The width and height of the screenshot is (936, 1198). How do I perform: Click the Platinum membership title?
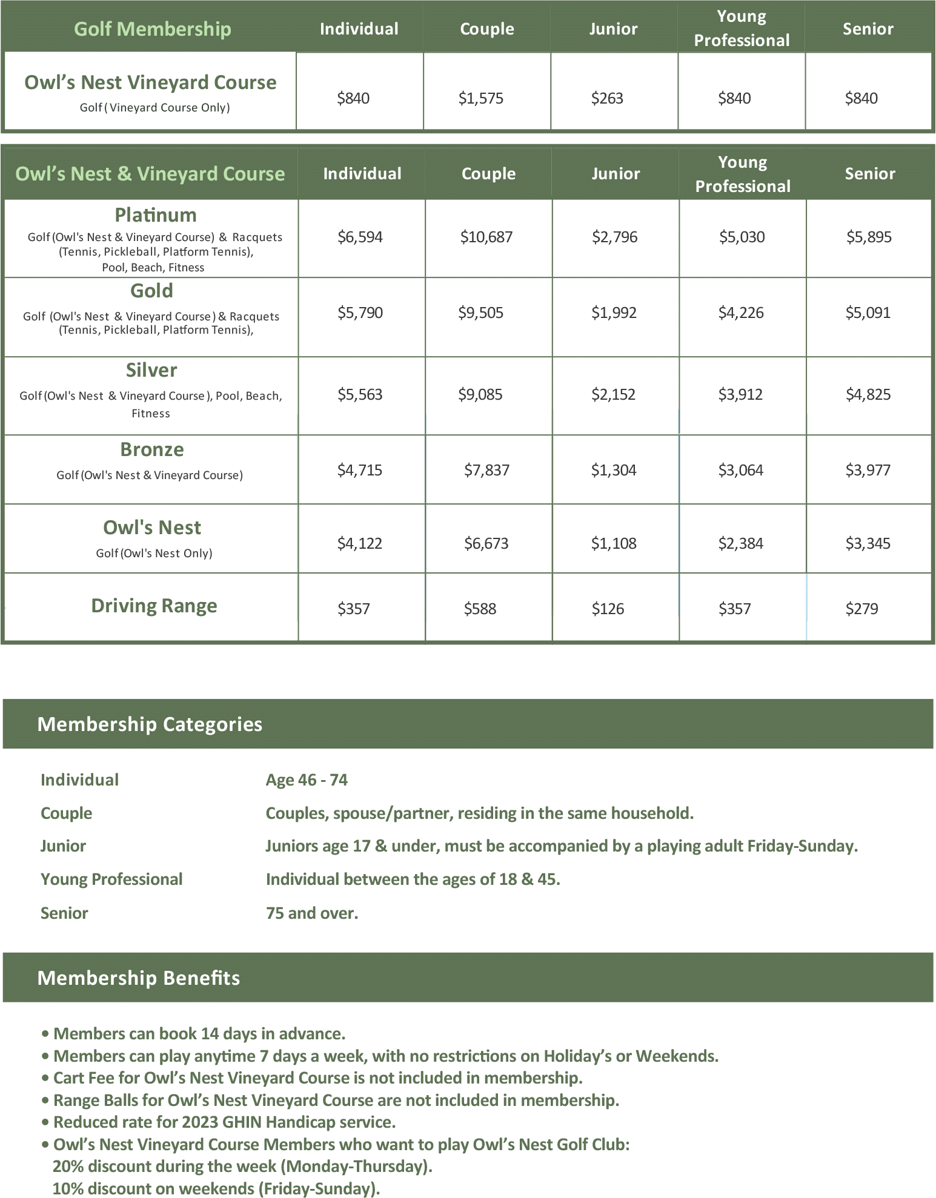click(x=156, y=215)
